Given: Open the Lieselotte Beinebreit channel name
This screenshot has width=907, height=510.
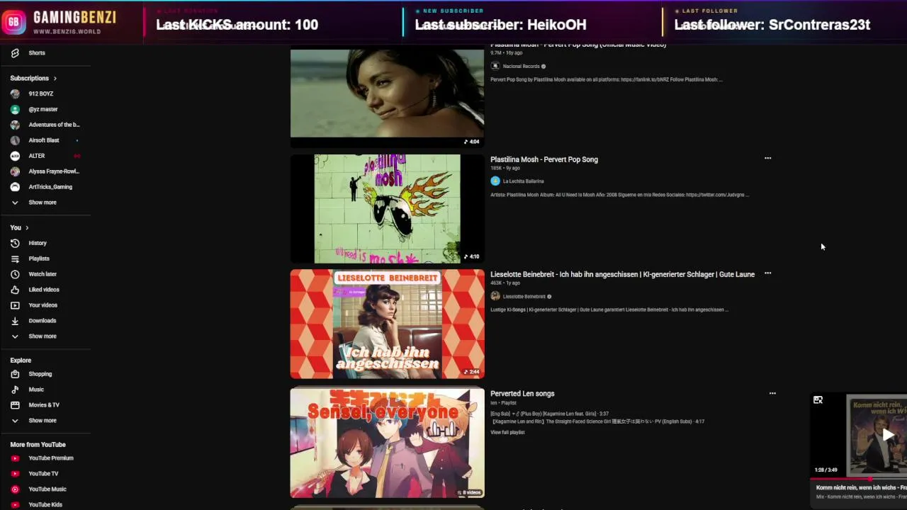Looking at the screenshot, I should [x=524, y=296].
